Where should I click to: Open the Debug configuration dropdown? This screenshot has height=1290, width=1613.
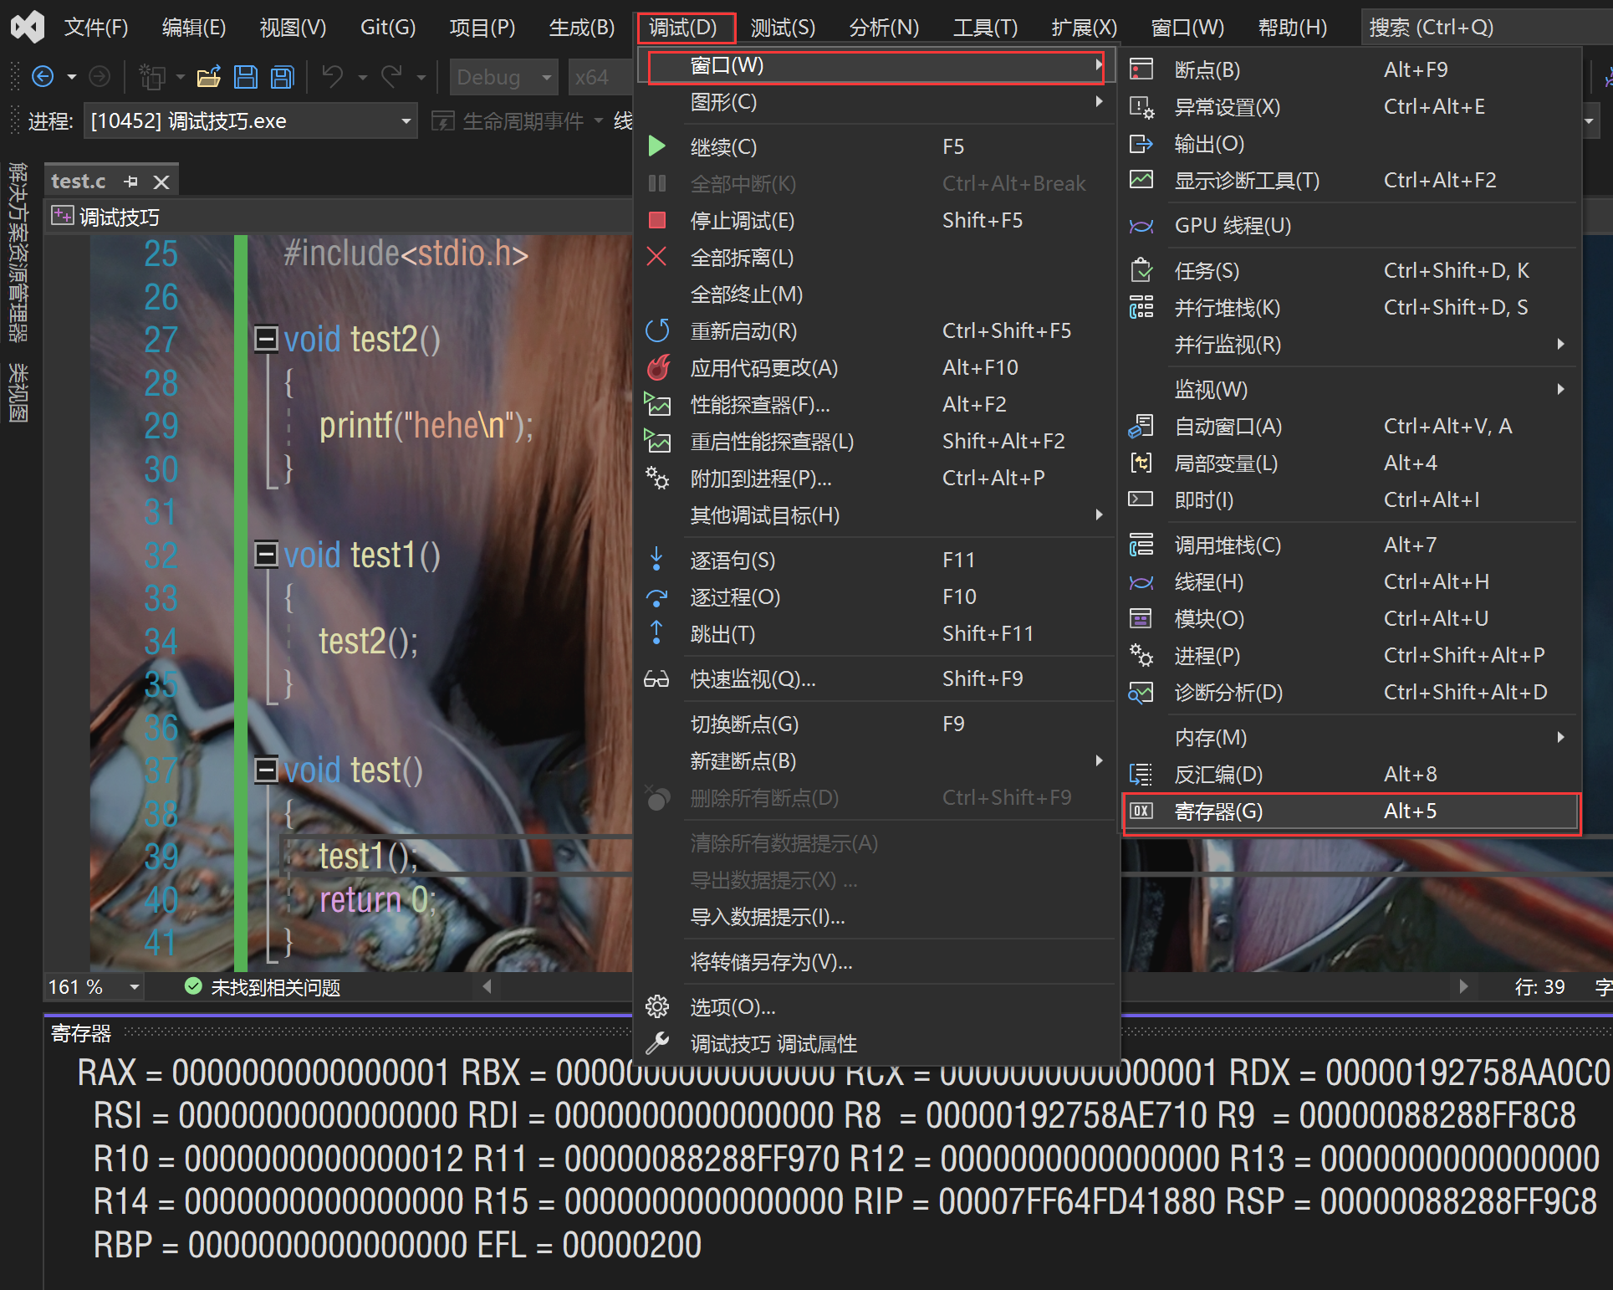pos(503,78)
